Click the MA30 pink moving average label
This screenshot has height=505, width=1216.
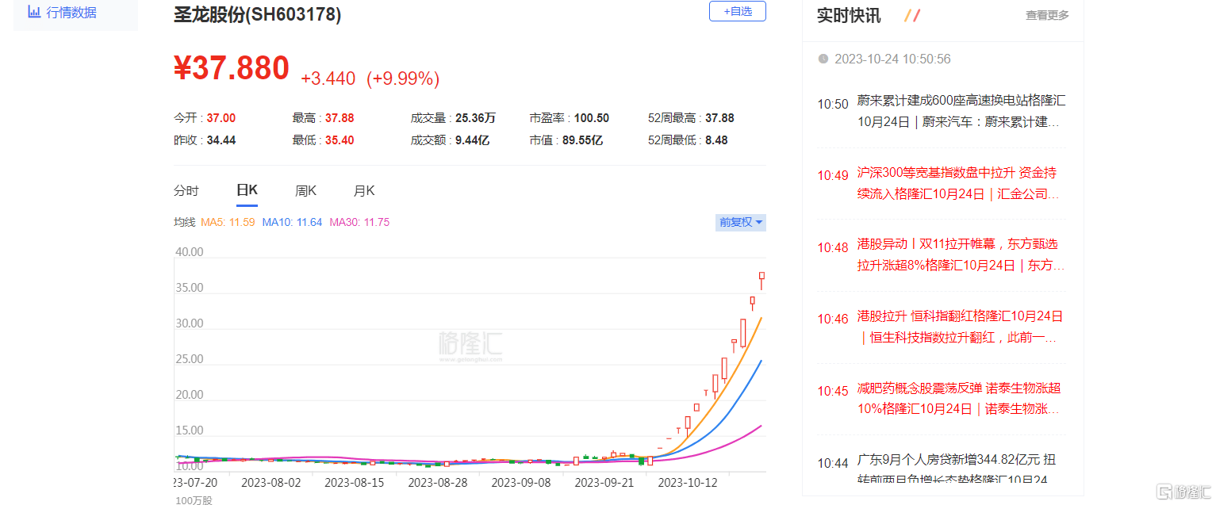pyautogui.click(x=359, y=223)
